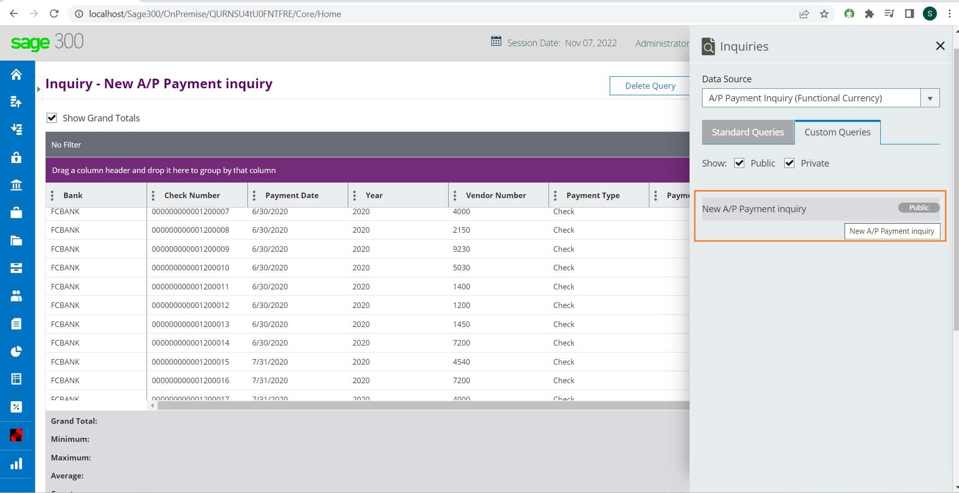Click vendor number 1450 cell
The width and height of the screenshot is (959, 493).
point(461,324)
